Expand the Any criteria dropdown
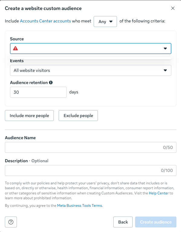 [x=105, y=22]
